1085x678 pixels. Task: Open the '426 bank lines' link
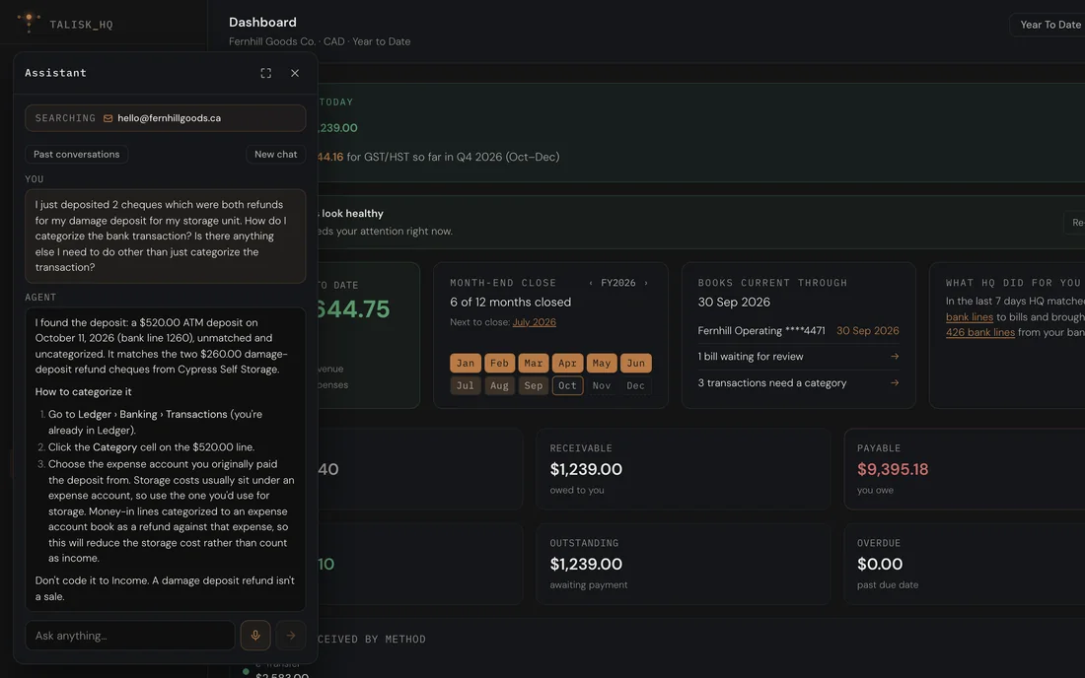pos(979,332)
